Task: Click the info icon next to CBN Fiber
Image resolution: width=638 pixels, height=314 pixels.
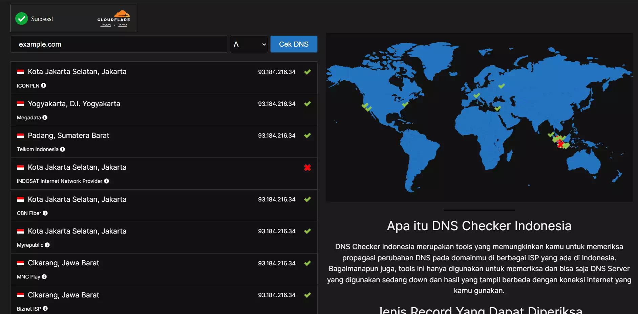Action: coord(45,213)
